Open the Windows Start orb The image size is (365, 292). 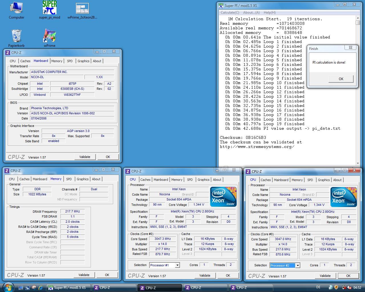click(8, 287)
